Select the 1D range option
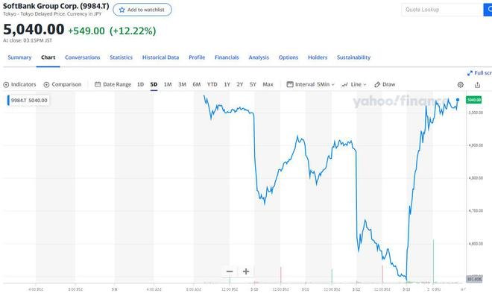The width and height of the screenshot is (492, 299). [140, 84]
